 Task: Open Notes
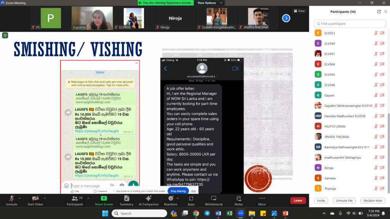coord(238,200)
